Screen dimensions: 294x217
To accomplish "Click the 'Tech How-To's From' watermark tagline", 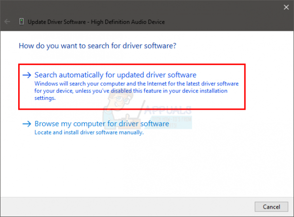I will point(171,119).
